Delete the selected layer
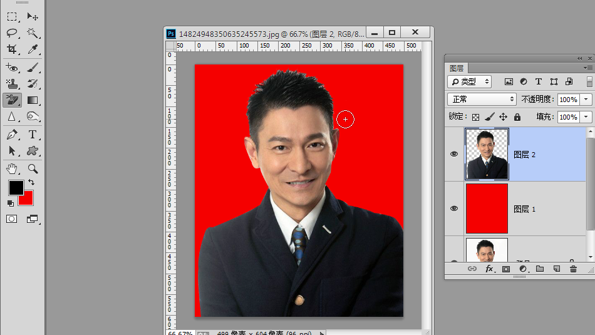This screenshot has height=335, width=595. pos(573,269)
